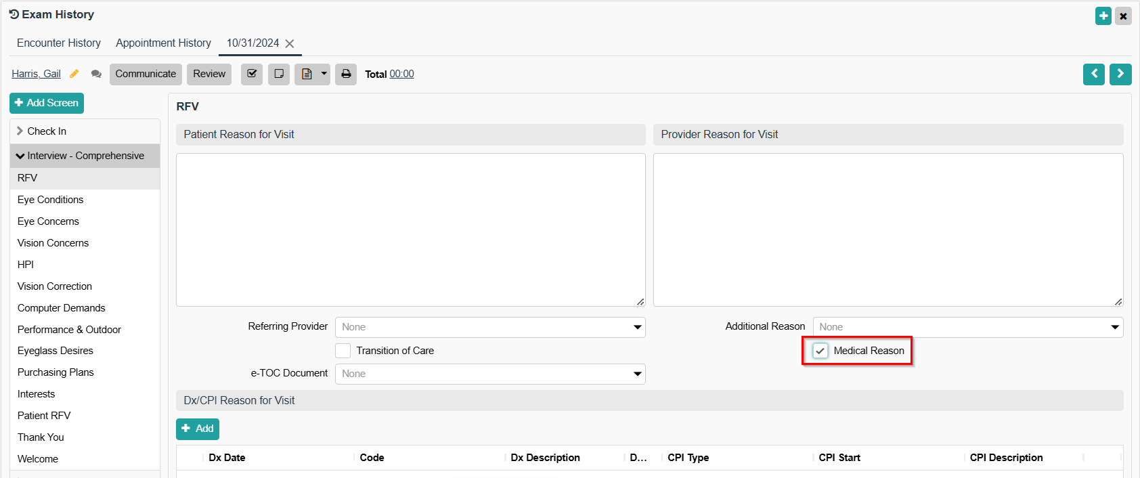Expand the e-TOC Document dropdown

click(x=490, y=374)
